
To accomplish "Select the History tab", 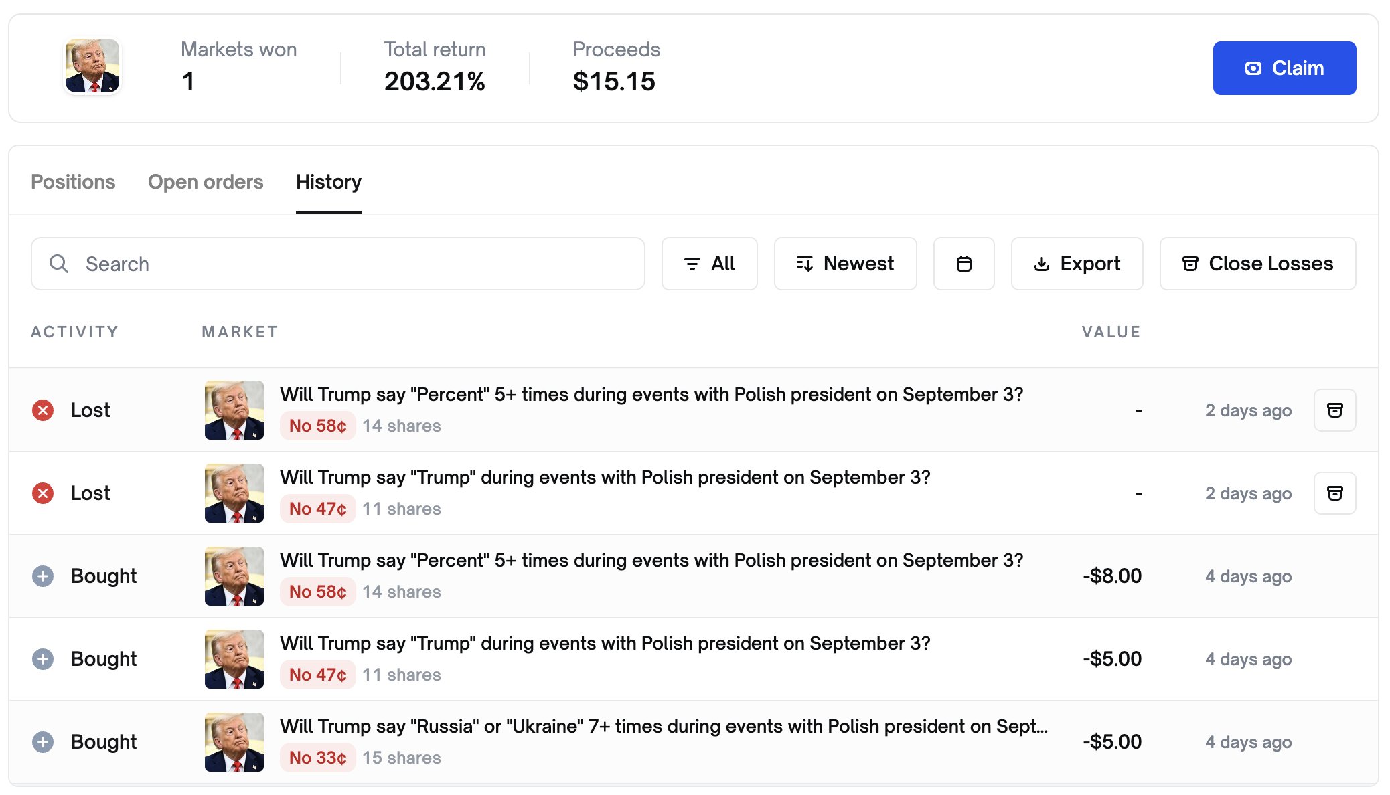I will pyautogui.click(x=329, y=182).
